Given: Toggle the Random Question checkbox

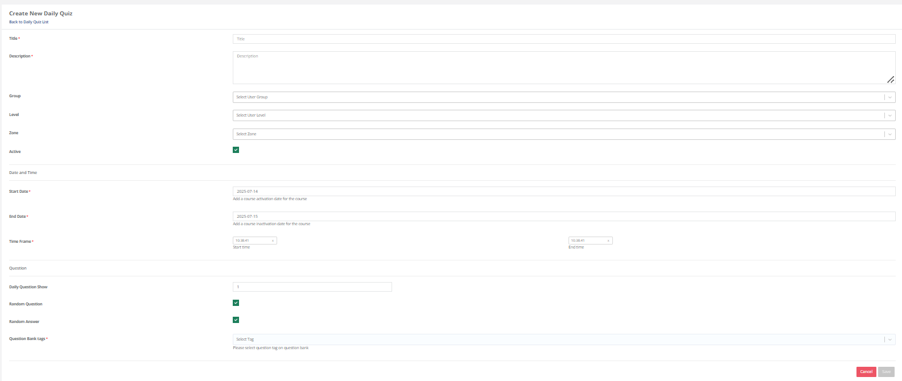Looking at the screenshot, I should tap(236, 303).
